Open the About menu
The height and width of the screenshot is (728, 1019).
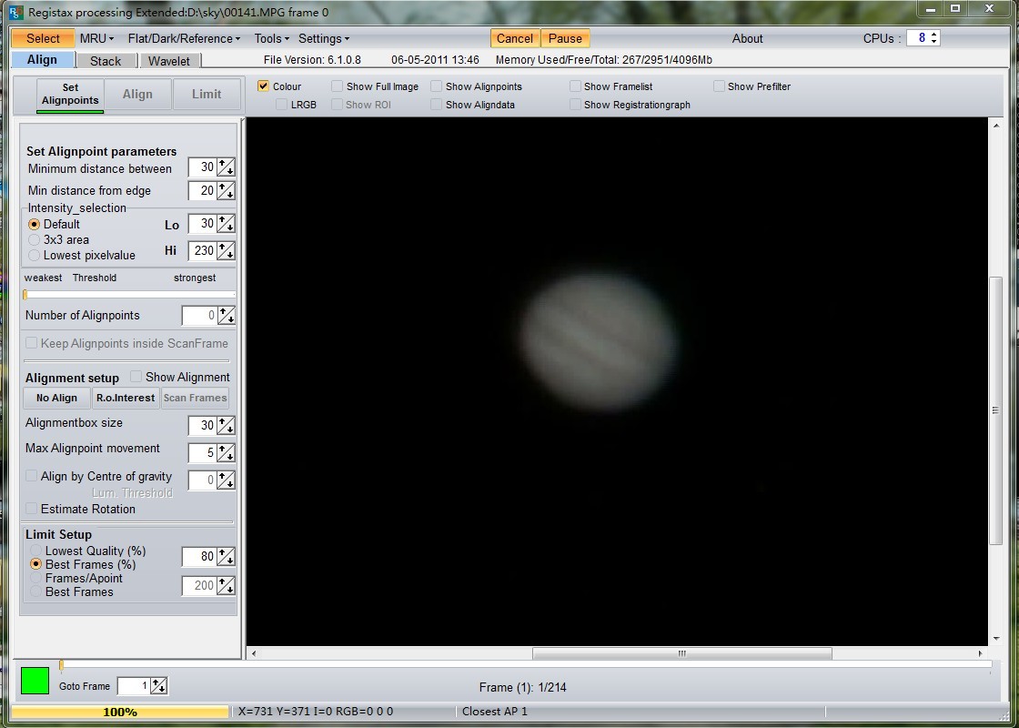coord(747,38)
